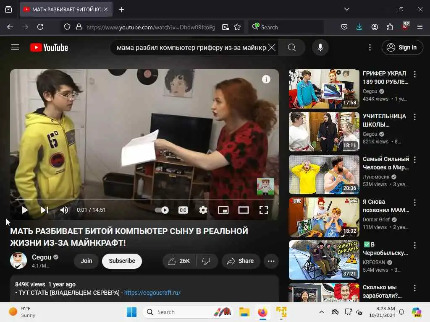Click Firefox search box
This screenshot has height=322, width=430.
point(286,27)
